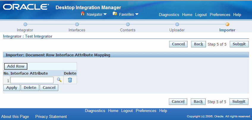Open Privacy Statement link
Screen dimensions: 252x120
pos(51,116)
